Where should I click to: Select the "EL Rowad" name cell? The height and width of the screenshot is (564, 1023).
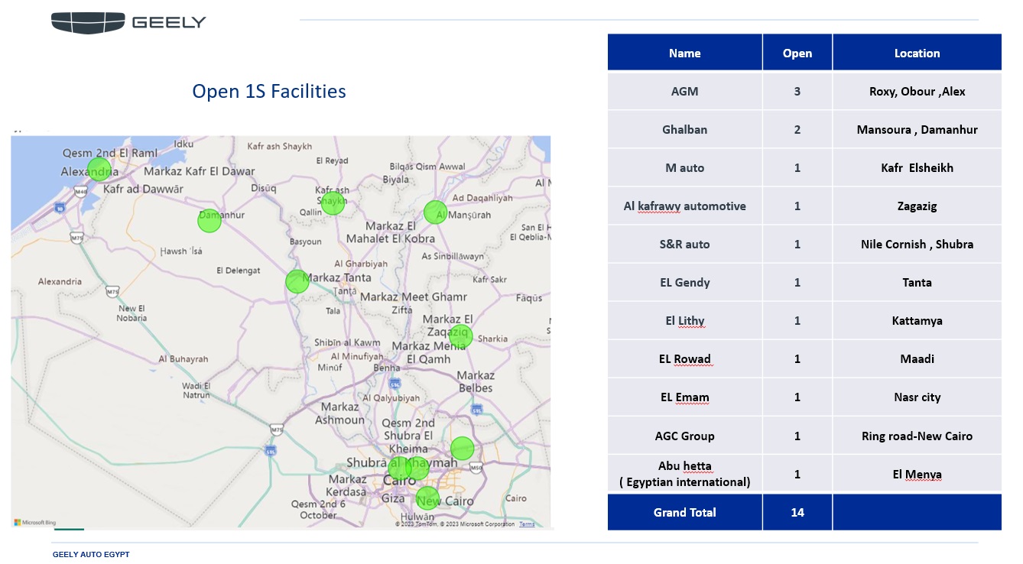685,358
